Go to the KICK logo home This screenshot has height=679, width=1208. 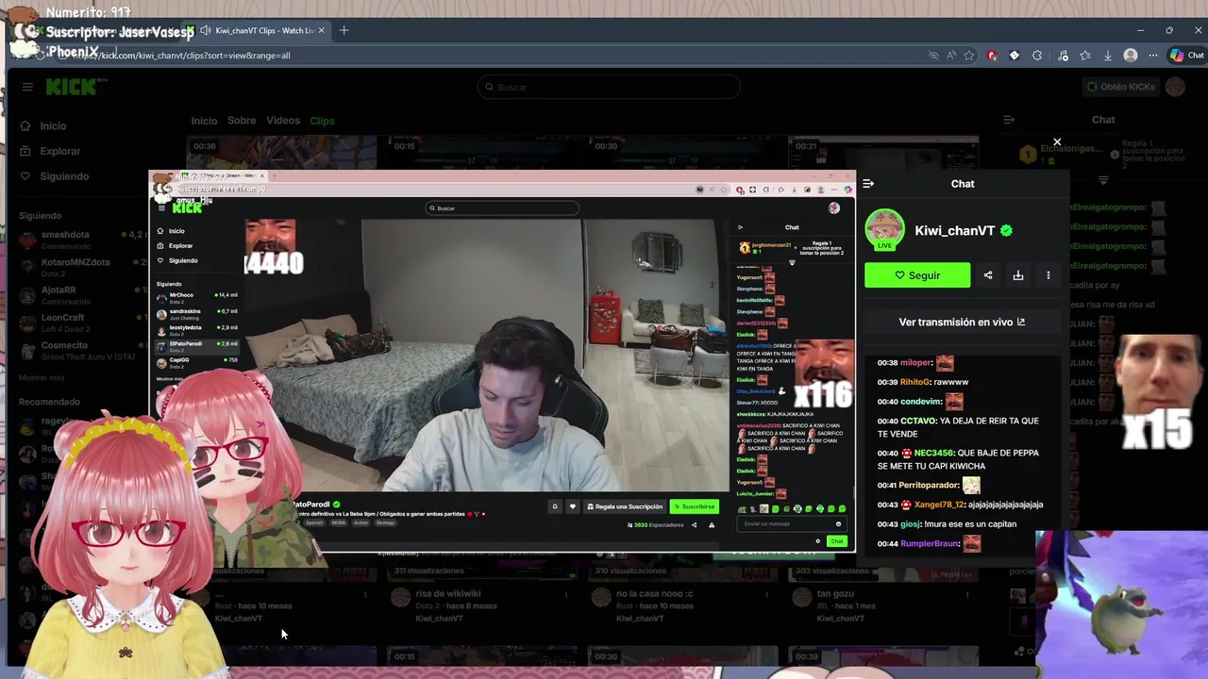click(76, 87)
